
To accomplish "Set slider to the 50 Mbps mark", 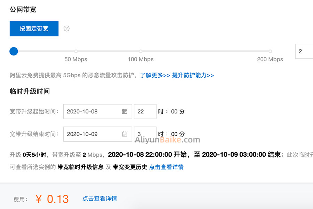I will click(76, 51).
